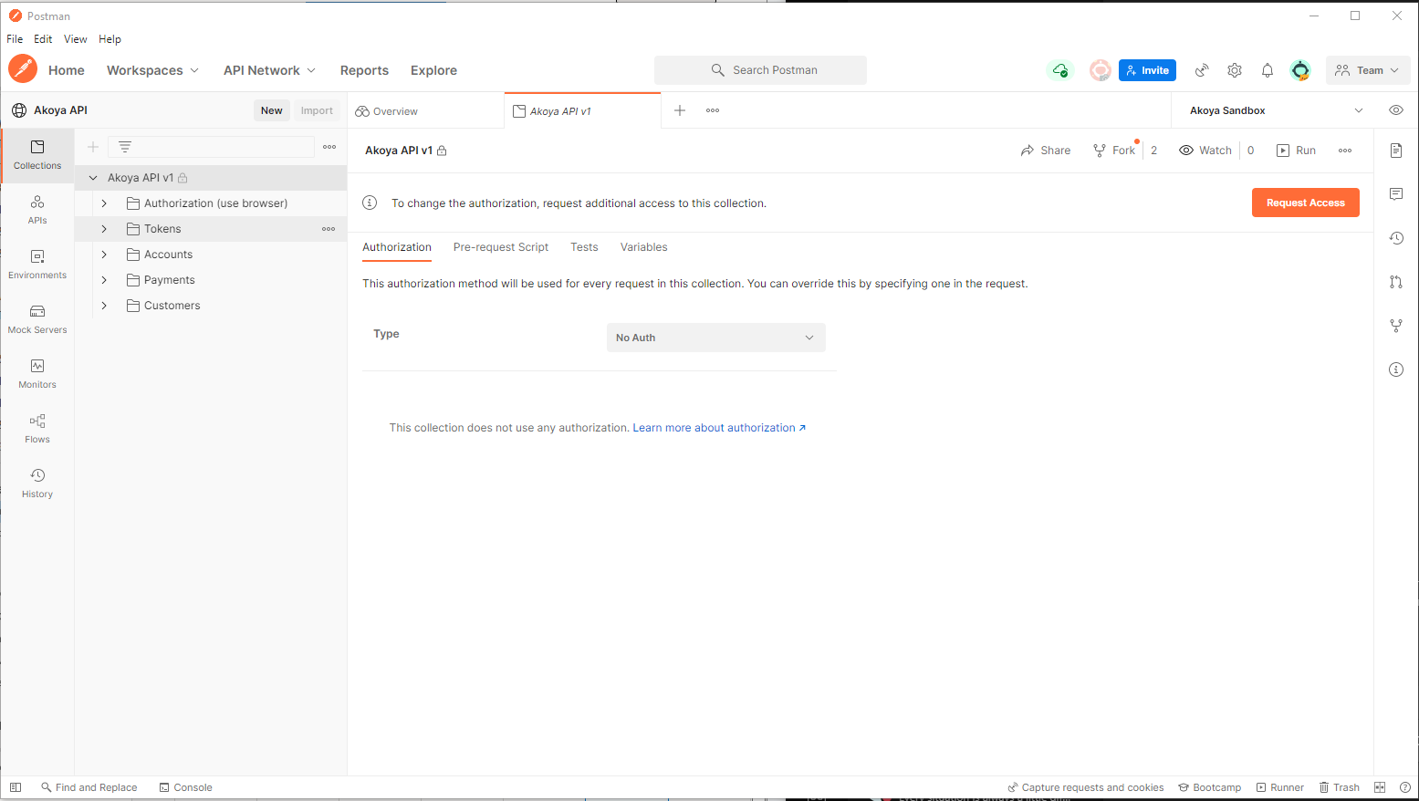Toggle the two-pane view icon in status bar
This screenshot has height=801, width=1419.
click(1380, 787)
